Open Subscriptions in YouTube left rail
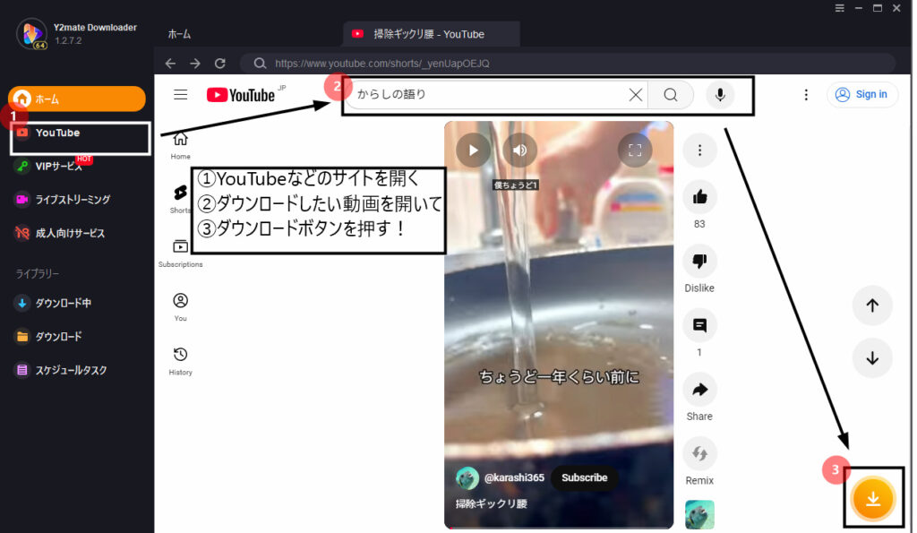This screenshot has width=917, height=533. click(x=180, y=254)
